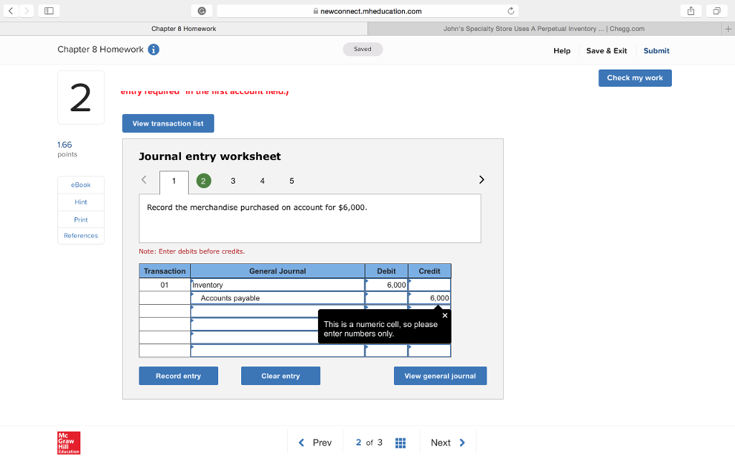
Task: Move forward with the Next chevron
Action: click(x=464, y=443)
